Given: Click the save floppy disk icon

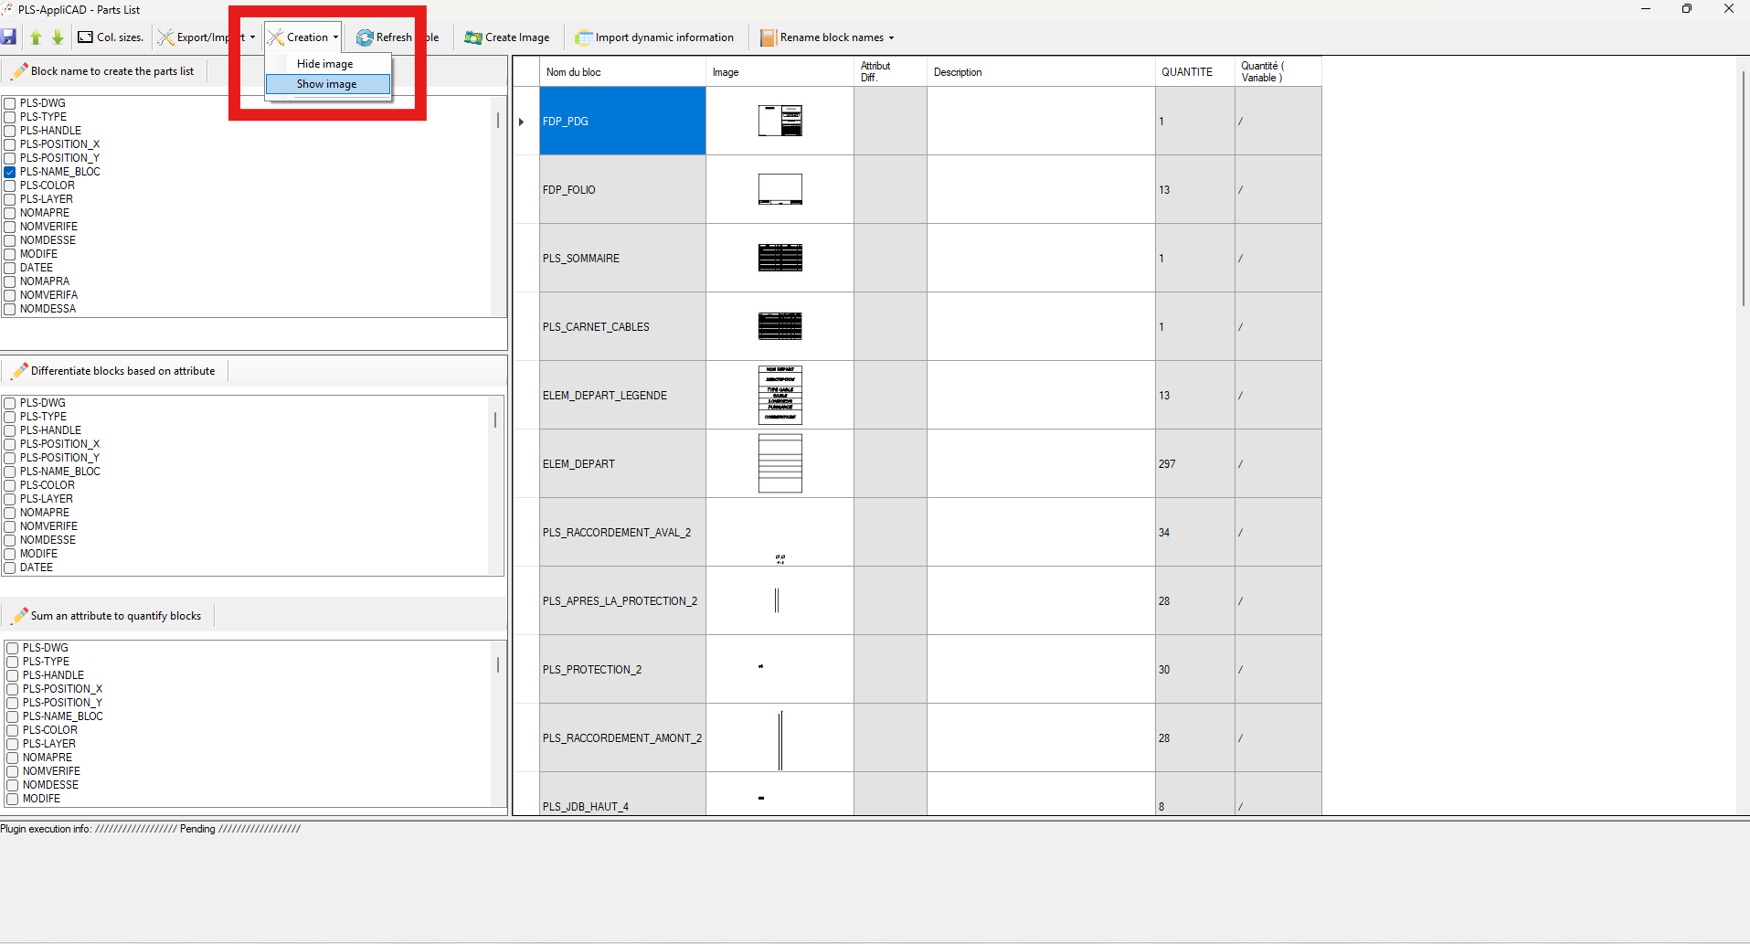Looking at the screenshot, I should click(x=9, y=37).
